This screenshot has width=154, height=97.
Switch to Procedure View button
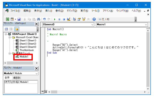coord(42,92)
